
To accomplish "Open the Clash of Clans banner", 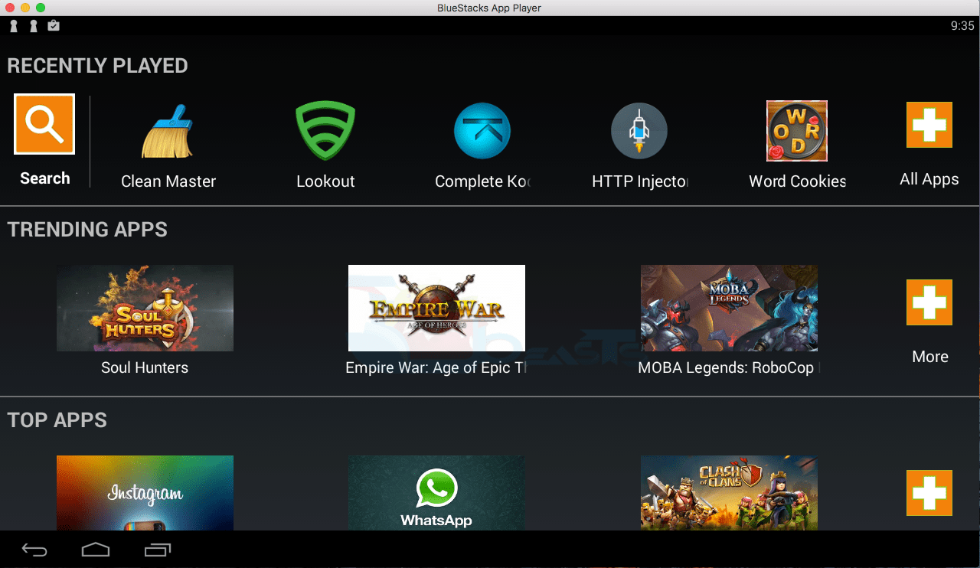I will [x=729, y=493].
